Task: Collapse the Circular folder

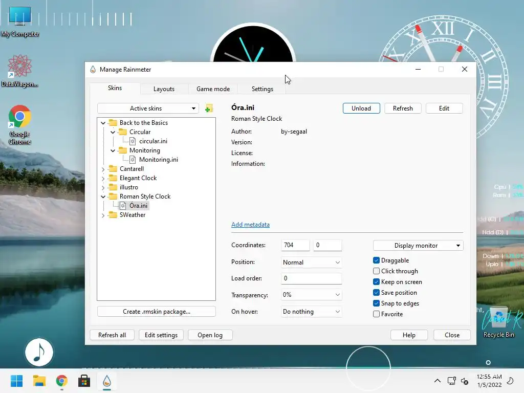Action: click(x=113, y=132)
